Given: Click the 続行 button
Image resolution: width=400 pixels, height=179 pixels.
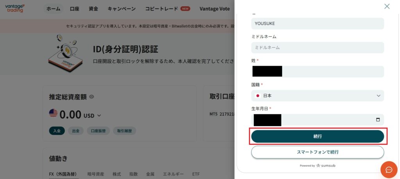Looking at the screenshot, I should [x=317, y=136].
